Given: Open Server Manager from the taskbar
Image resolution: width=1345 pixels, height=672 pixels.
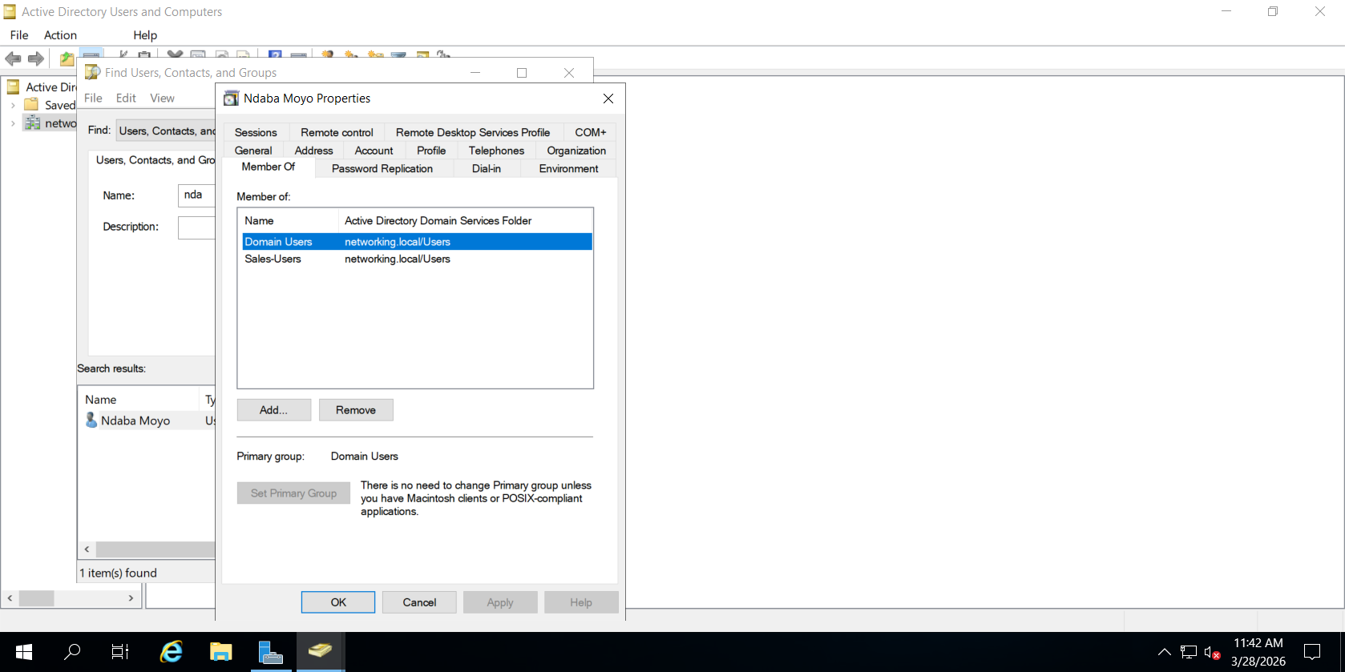Looking at the screenshot, I should [x=271, y=652].
